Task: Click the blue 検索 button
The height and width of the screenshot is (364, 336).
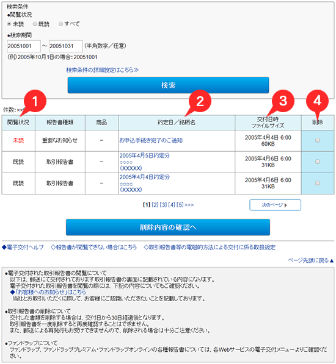Action: point(168,85)
